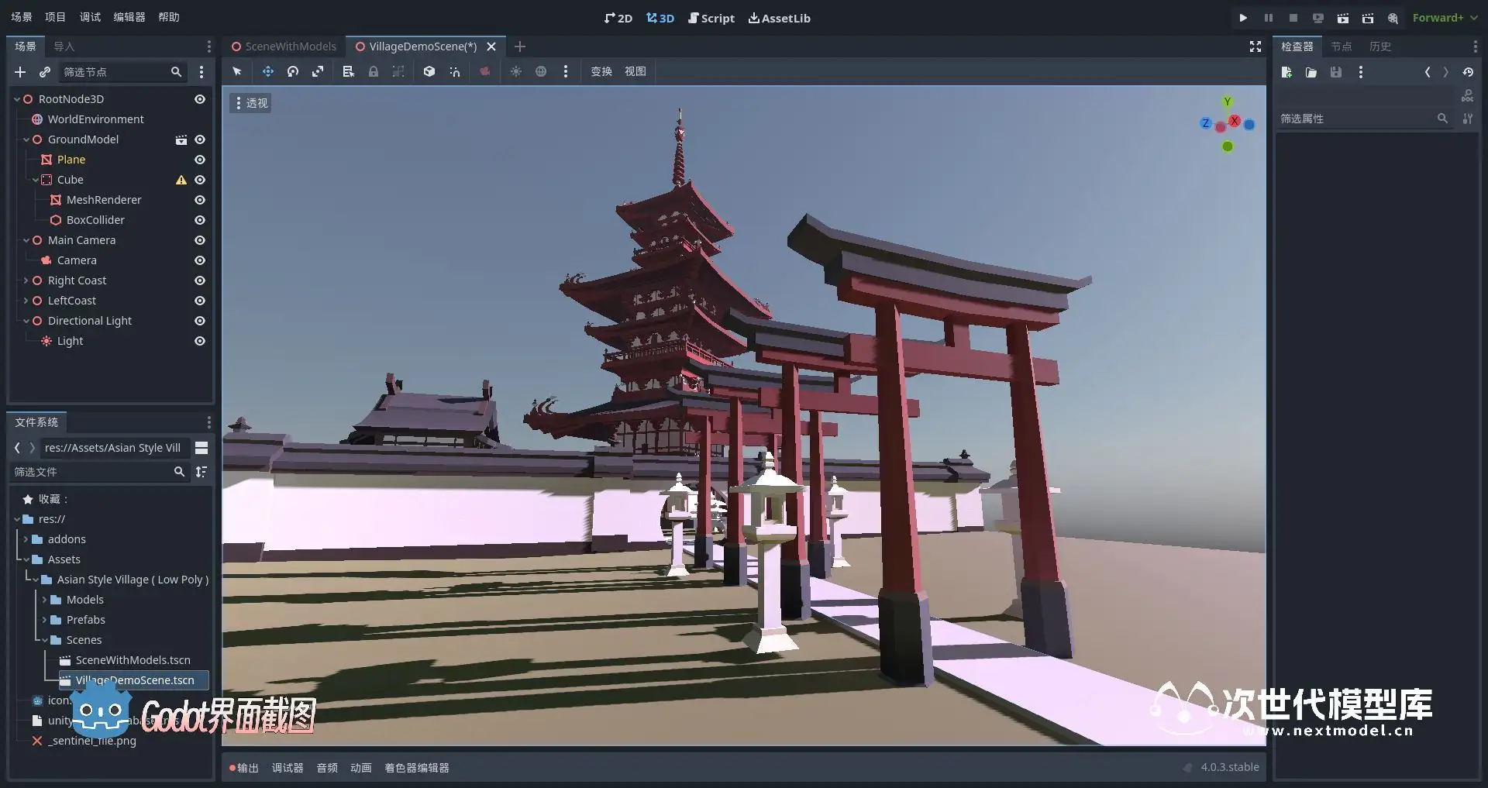Toggle the sun preview icon in toolbar
The image size is (1488, 788).
(x=515, y=71)
